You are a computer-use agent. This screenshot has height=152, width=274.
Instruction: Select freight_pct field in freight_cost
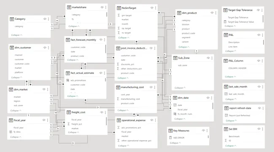click(x=77, y=124)
